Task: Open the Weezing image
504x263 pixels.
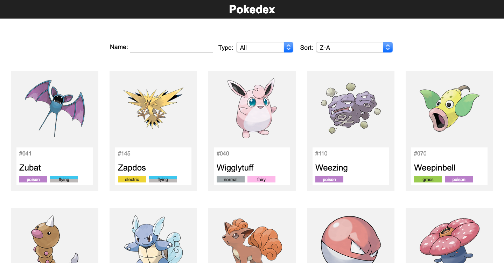Action: [351, 108]
